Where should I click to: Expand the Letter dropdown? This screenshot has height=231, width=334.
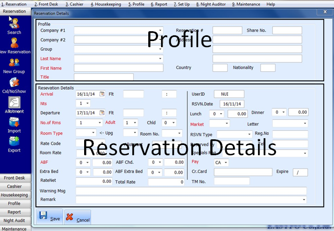coord(305,123)
